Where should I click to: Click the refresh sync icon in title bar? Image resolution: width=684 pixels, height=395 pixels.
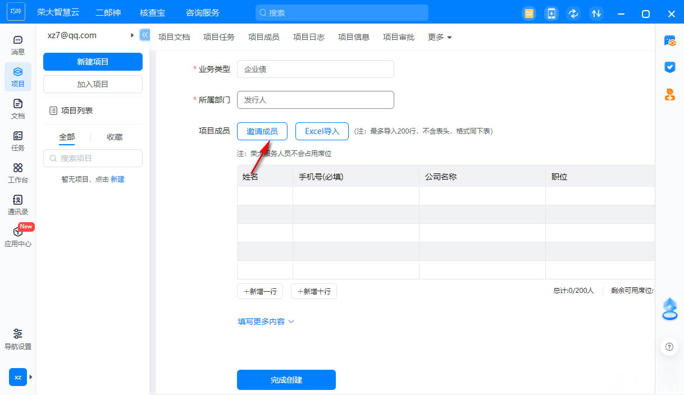tap(573, 13)
